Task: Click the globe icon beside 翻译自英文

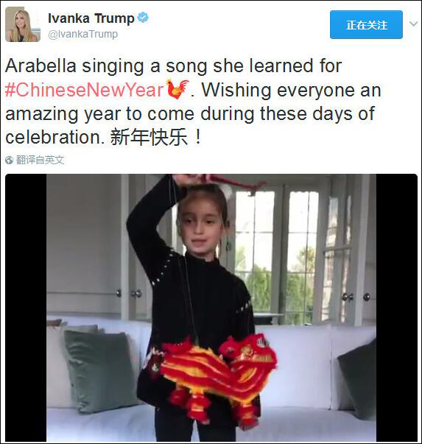Action: pos(10,161)
